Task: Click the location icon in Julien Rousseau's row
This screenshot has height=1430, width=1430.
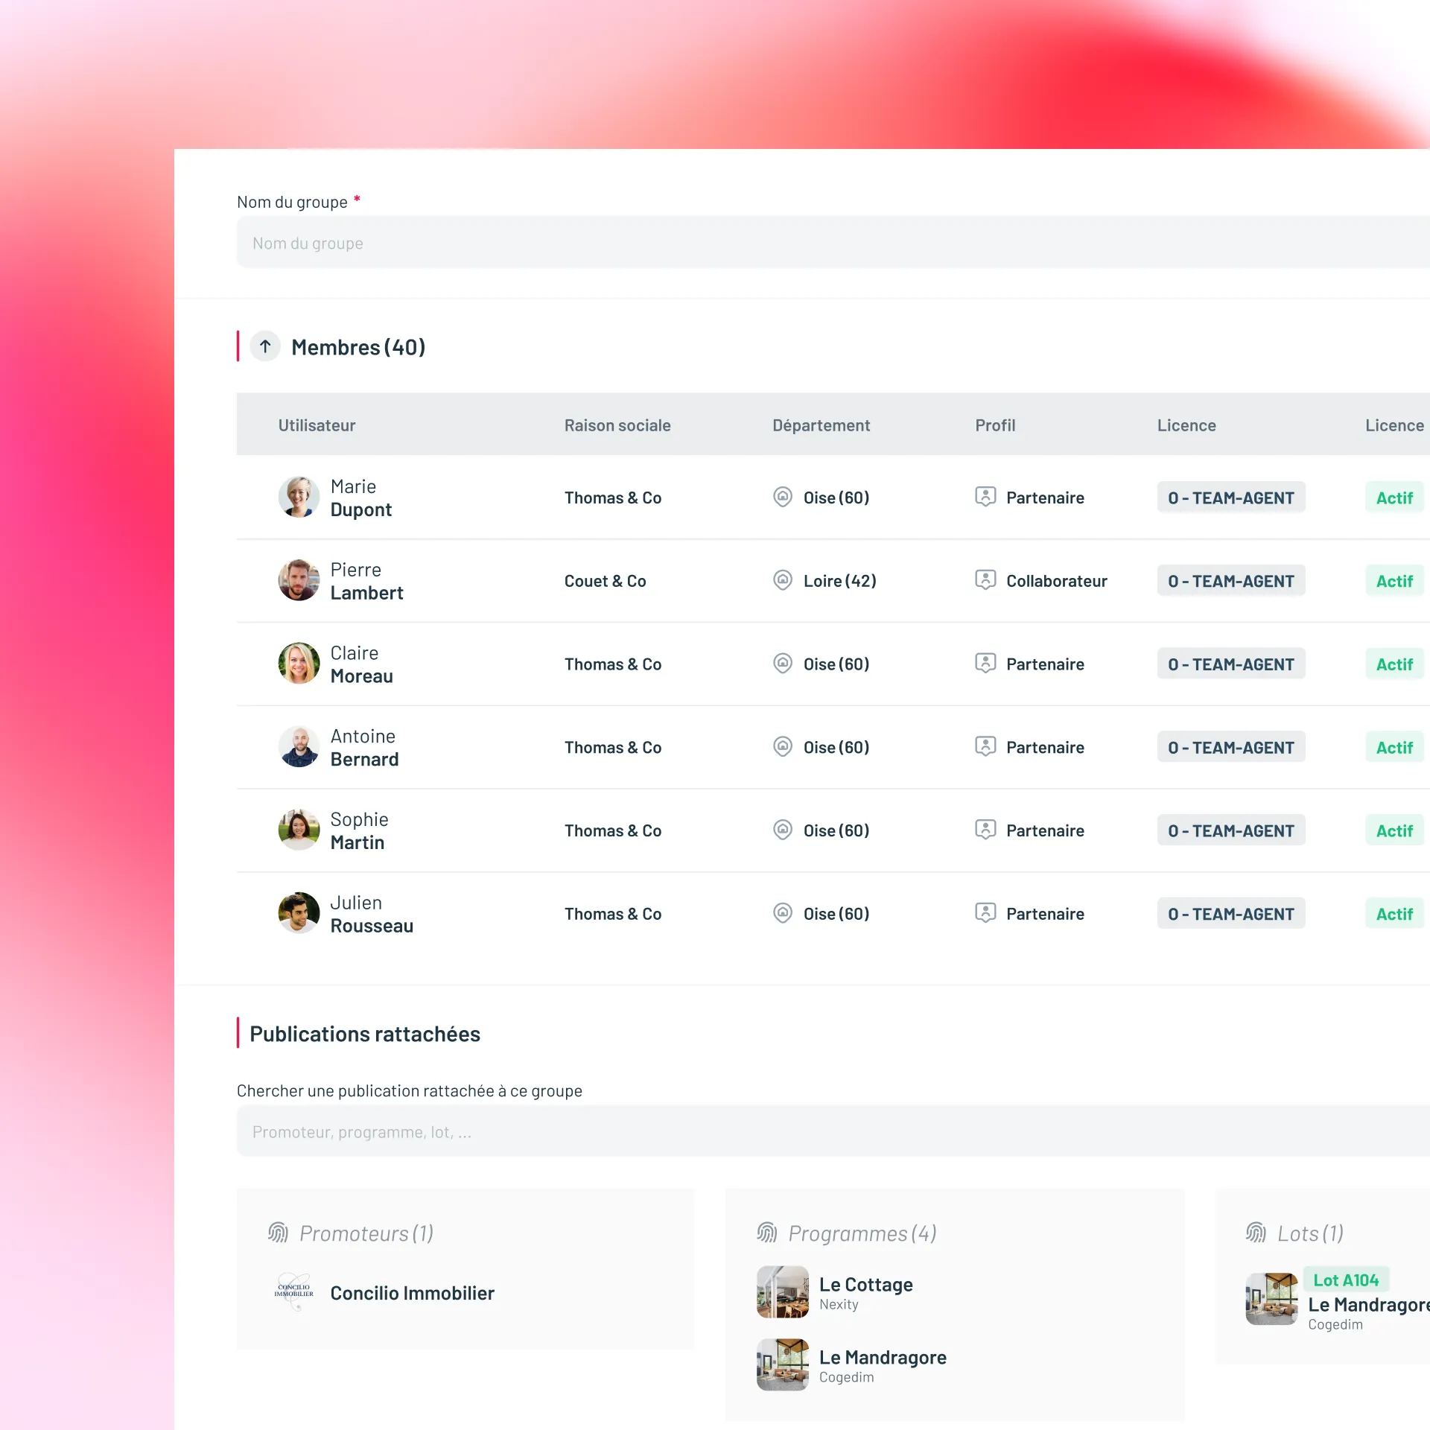Action: point(783,913)
